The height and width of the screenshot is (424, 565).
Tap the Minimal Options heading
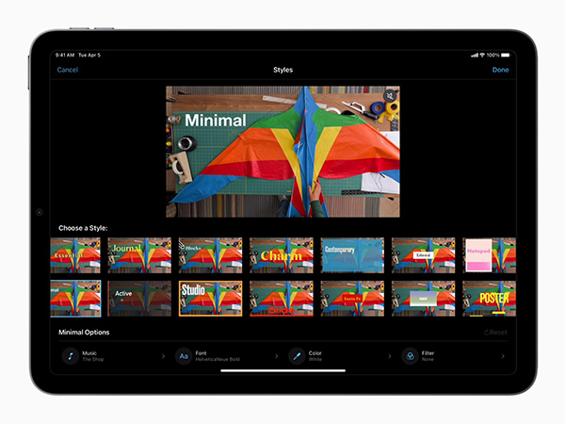pos(84,333)
